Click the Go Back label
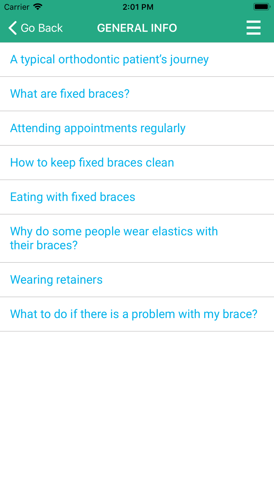 [42, 28]
